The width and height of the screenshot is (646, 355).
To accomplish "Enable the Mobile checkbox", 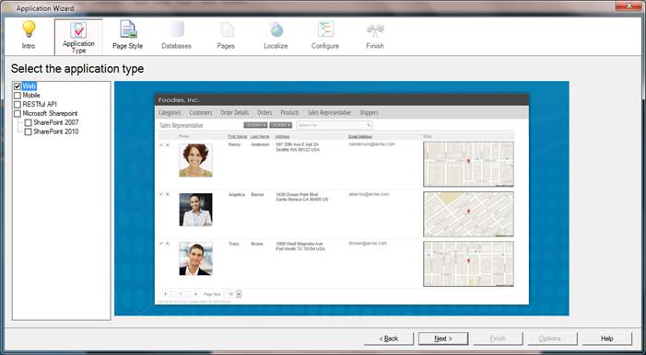I will coord(18,96).
